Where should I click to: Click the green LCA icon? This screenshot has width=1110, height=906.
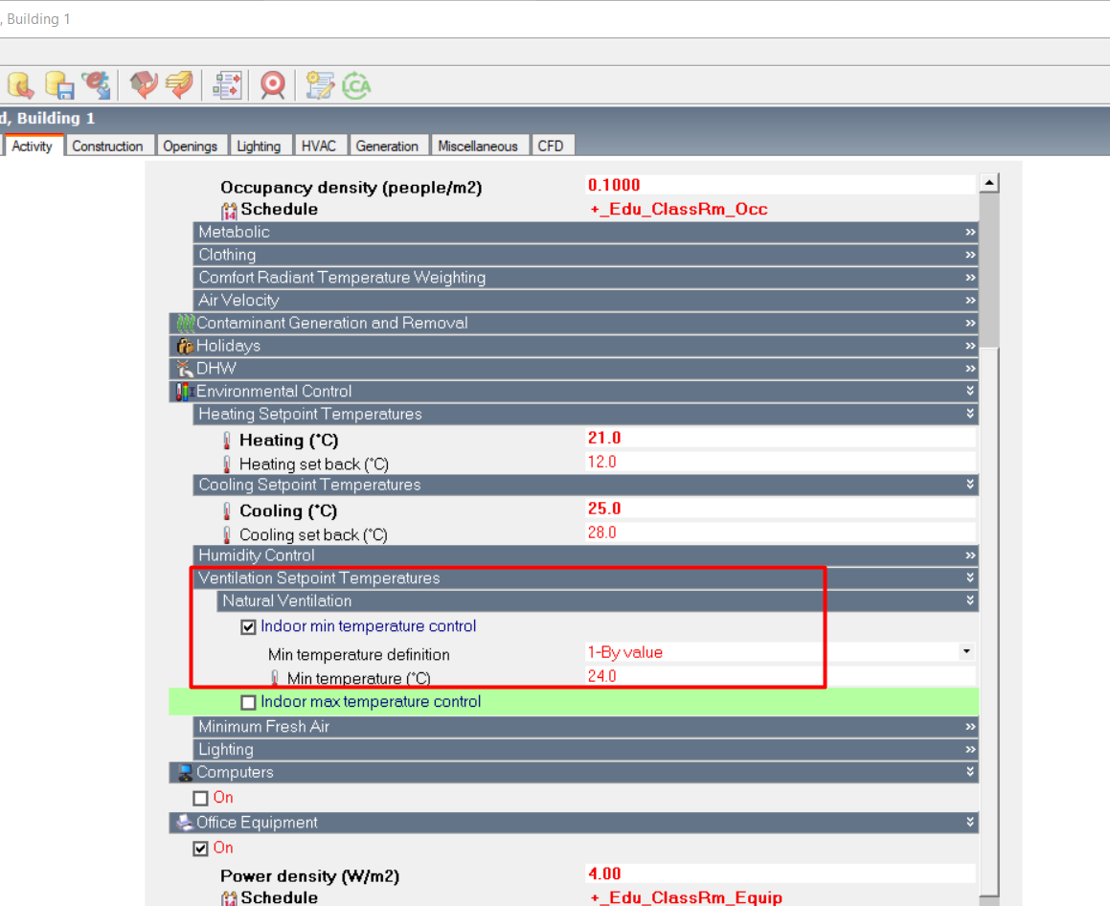point(356,85)
